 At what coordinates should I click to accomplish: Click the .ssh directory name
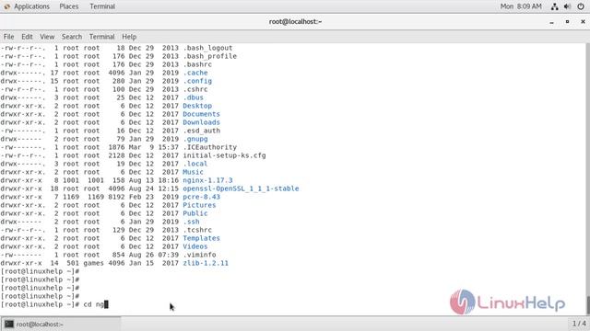(x=191, y=222)
